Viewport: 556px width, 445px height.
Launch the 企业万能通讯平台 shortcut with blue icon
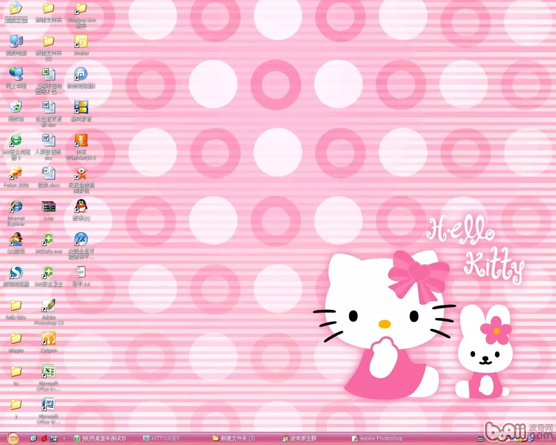(x=81, y=246)
